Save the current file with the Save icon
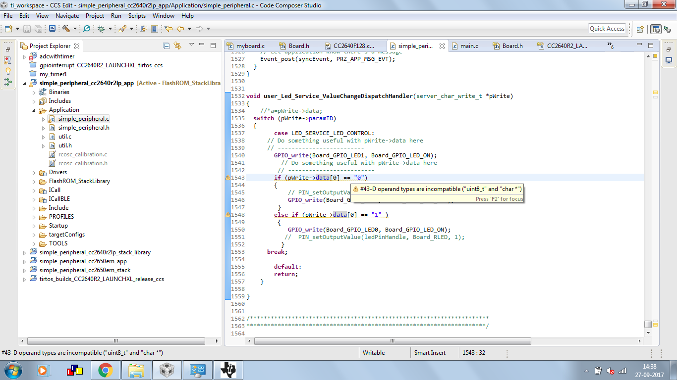Viewport: 677px width, 380px height. pos(26,28)
